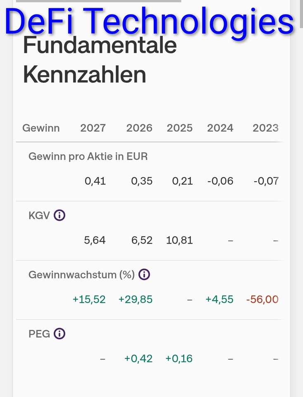Select the +0,42 PEG value

(x=138, y=359)
